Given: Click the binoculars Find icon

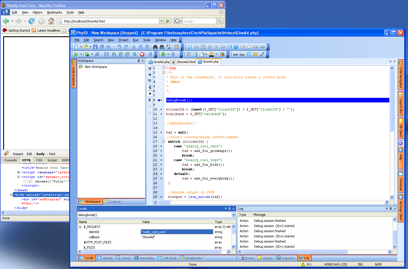Looking at the screenshot, I should [x=155, y=47].
